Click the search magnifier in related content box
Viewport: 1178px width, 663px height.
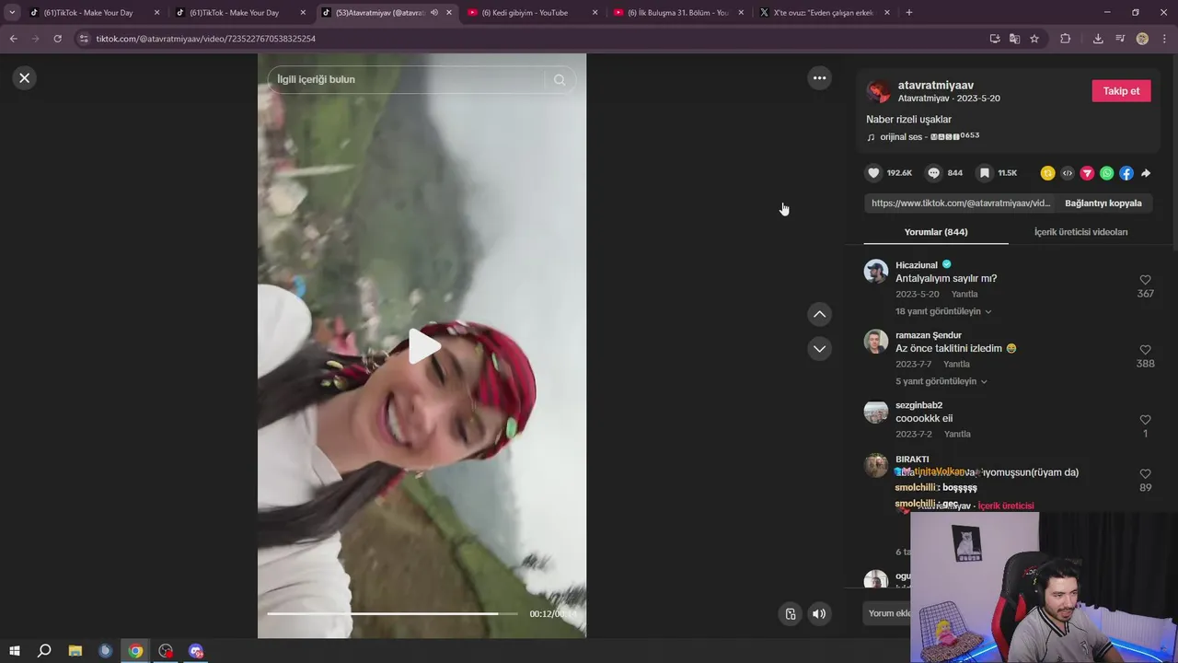560,79
